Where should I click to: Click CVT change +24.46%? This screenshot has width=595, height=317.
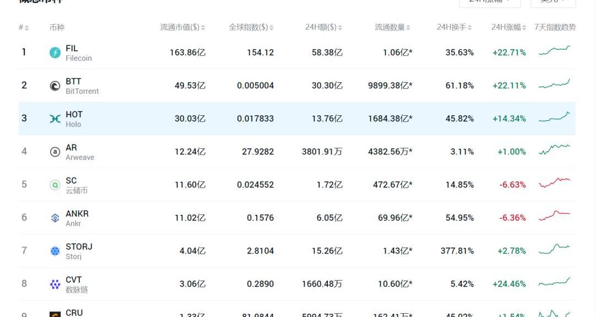pos(509,284)
